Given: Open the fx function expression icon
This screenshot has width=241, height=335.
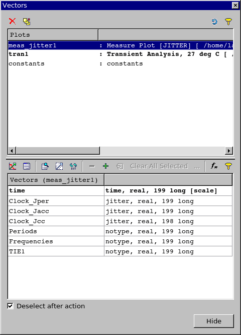Looking at the screenshot, I should coord(214,166).
